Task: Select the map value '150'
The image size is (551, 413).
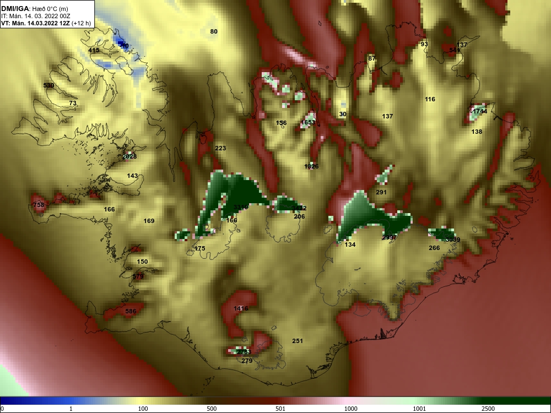Action: click(x=142, y=262)
